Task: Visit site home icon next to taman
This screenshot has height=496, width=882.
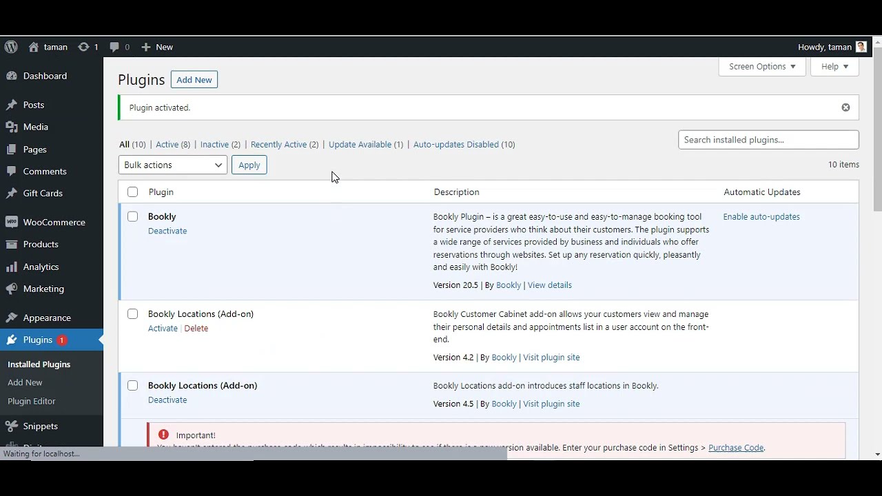Action: [34, 47]
